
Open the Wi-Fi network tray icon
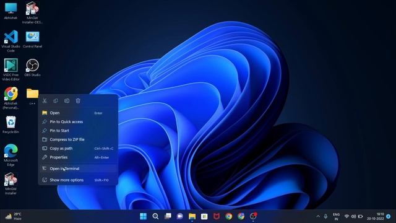(346, 216)
